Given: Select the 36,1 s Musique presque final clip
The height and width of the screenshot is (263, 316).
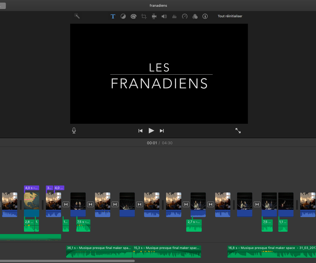Looking at the screenshot, I should click(x=99, y=251).
